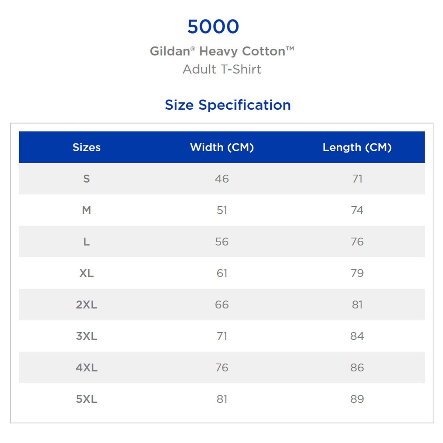Click the 5XL size row label
443x443 pixels.
86,399
